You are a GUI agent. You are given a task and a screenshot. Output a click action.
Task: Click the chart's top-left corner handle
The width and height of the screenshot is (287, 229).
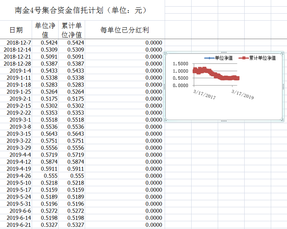(165, 53)
